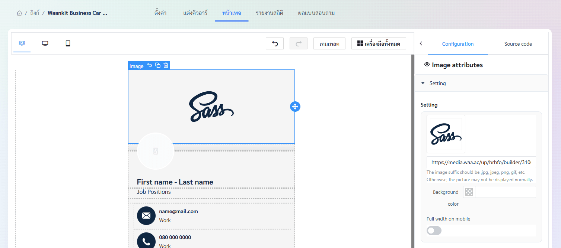The height and width of the screenshot is (248, 561).
Task: Open the Background color swatch picker
Action: (x=469, y=192)
